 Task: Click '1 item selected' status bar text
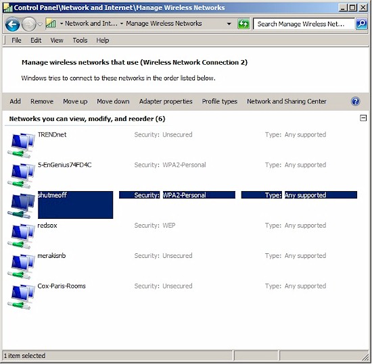point(24,356)
